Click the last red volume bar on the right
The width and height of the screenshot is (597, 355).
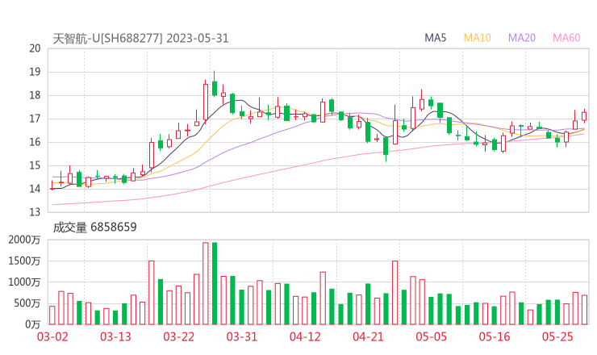tap(584, 310)
